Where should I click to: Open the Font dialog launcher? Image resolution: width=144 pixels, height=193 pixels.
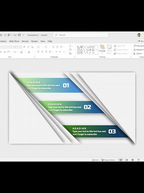[34, 57]
